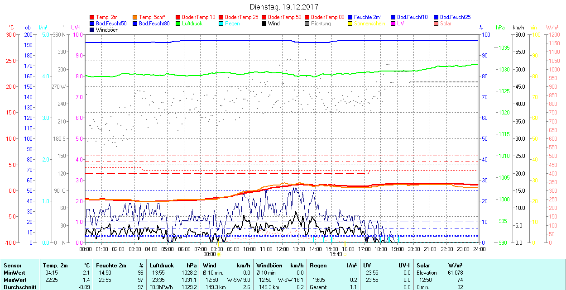Image resolution: width=566 pixels, height=290 pixels.
Task: Select the cyan Regen legend marker
Action: (221, 24)
